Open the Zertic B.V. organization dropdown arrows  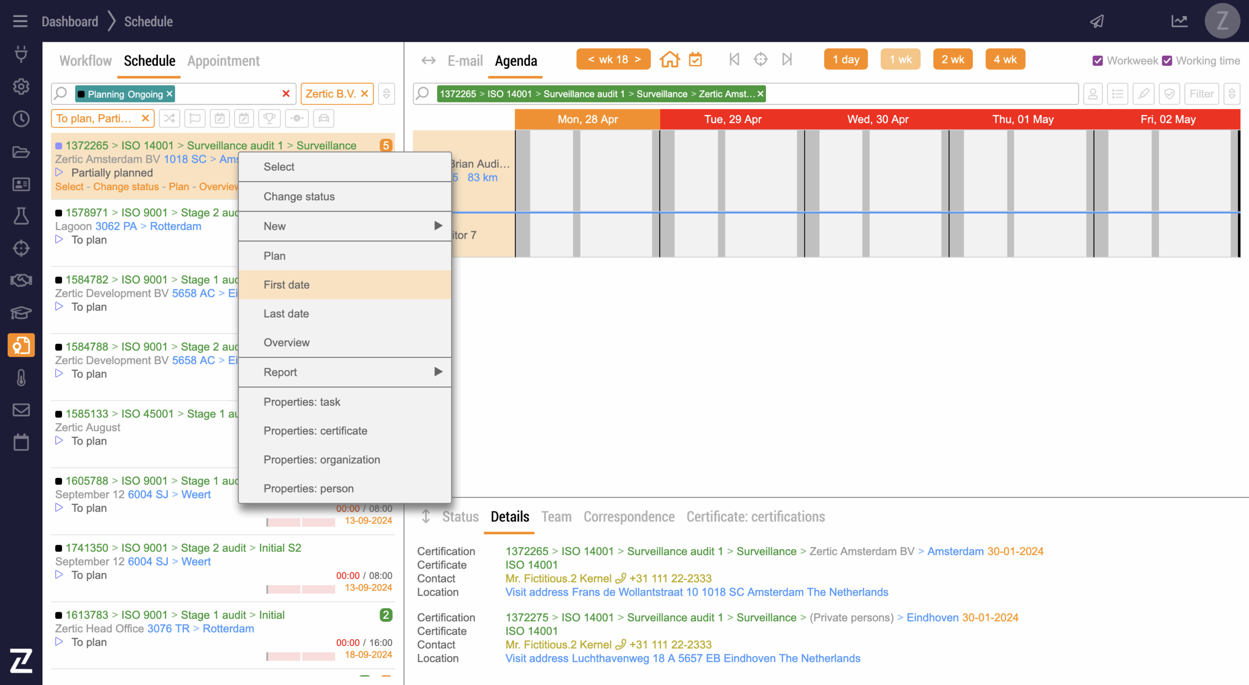[x=386, y=94]
